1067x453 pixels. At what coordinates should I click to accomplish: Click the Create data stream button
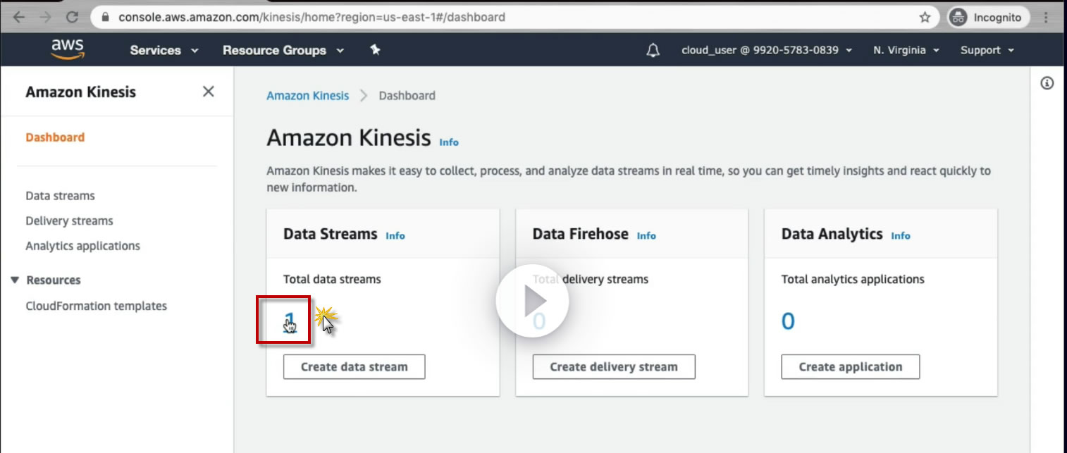coord(354,367)
